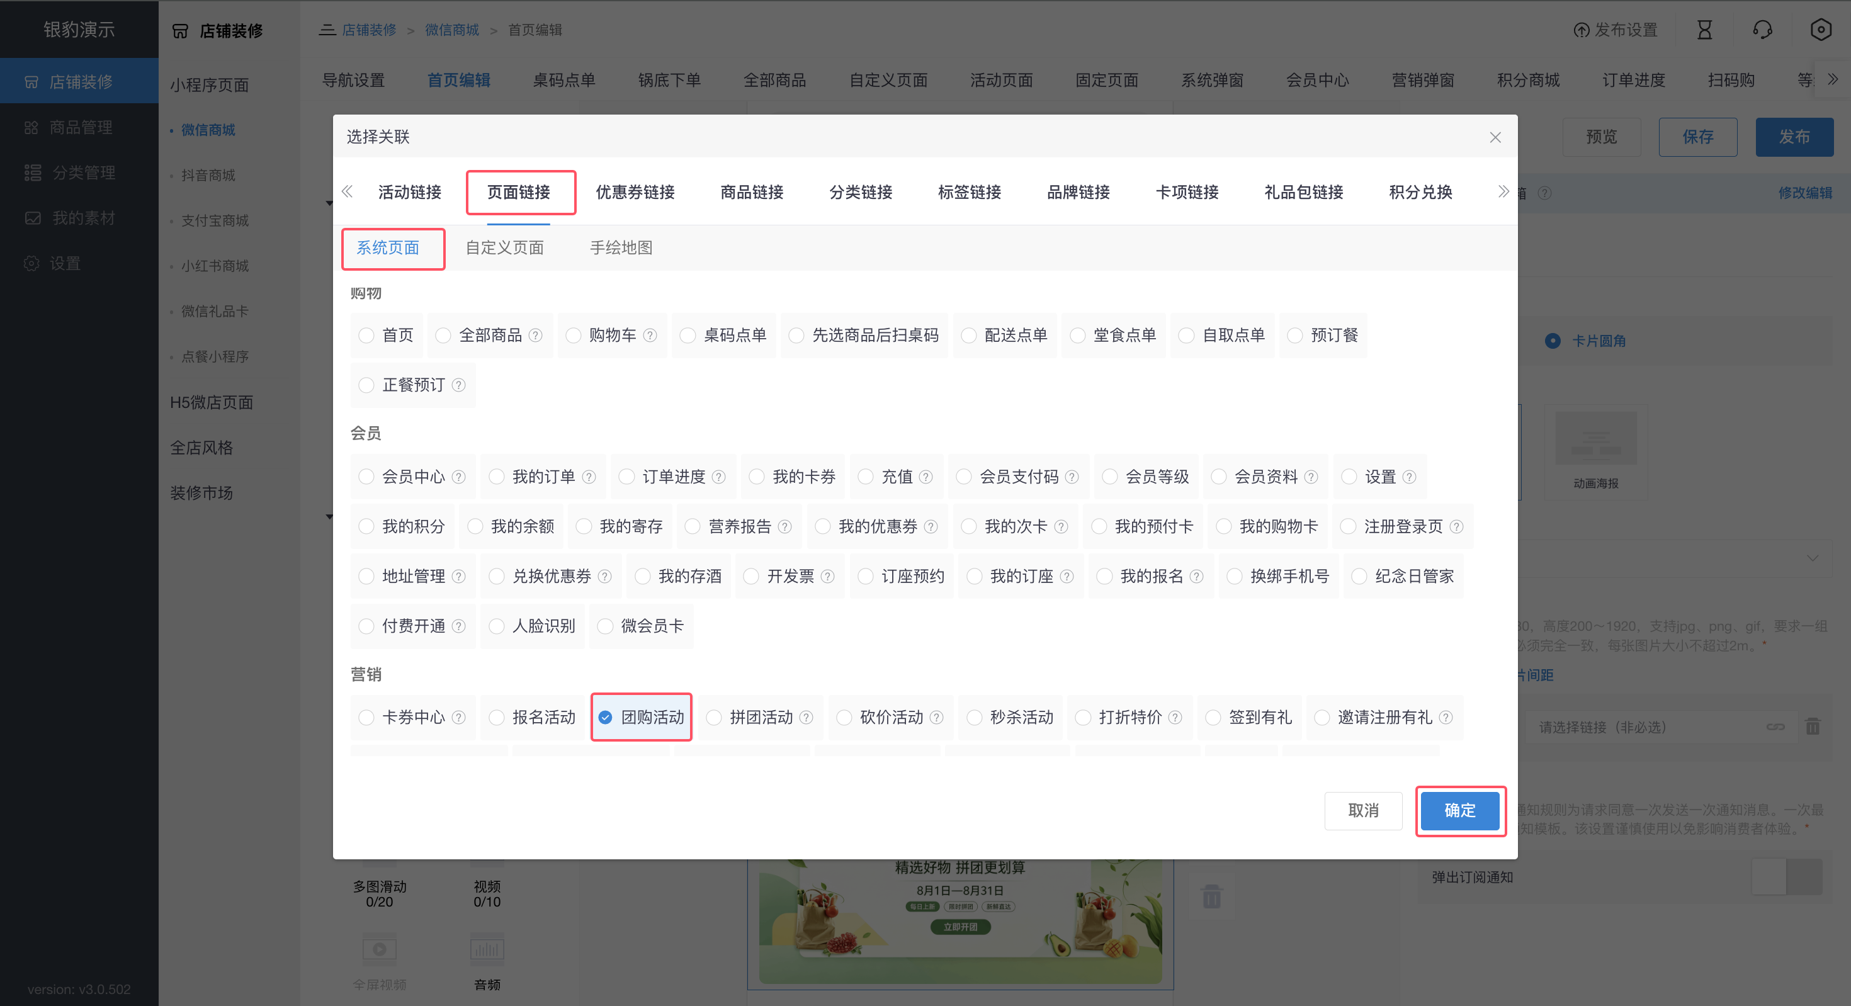Click the help icon next to 邀请注册有礼

(1446, 717)
